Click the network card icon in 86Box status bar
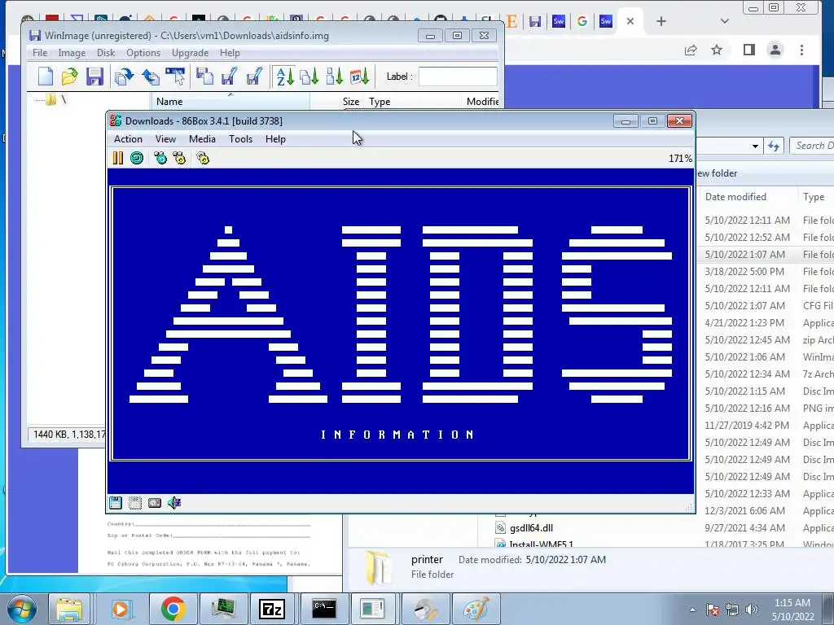This screenshot has width=834, height=625. coord(155,503)
